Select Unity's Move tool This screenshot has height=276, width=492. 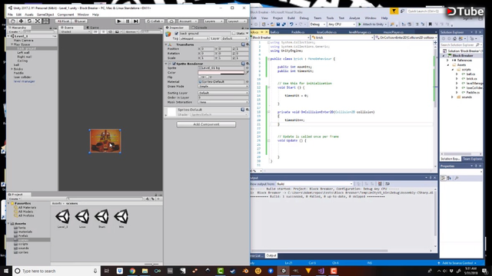[x=21, y=21]
